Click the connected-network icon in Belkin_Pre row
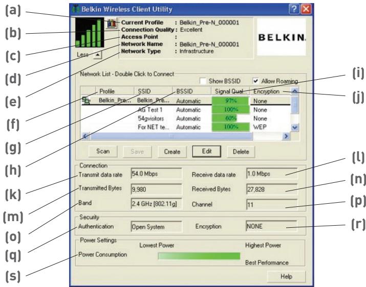This screenshot has height=287, width=366. [86, 101]
